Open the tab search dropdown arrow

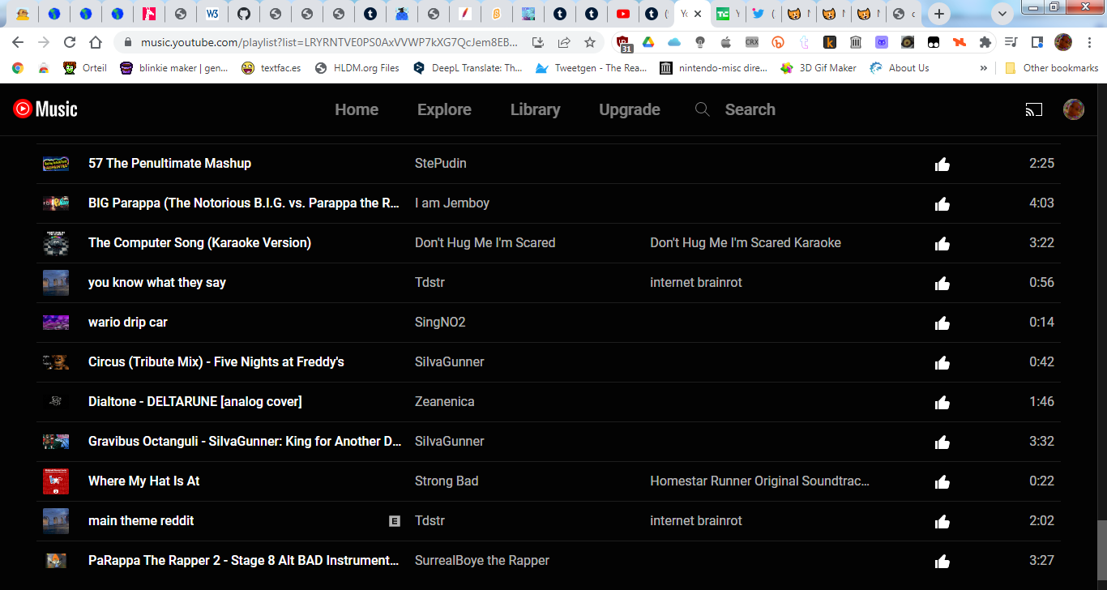click(x=1002, y=14)
